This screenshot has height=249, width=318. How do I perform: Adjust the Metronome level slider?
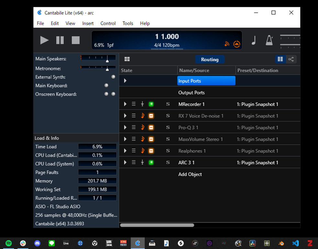tap(98, 68)
